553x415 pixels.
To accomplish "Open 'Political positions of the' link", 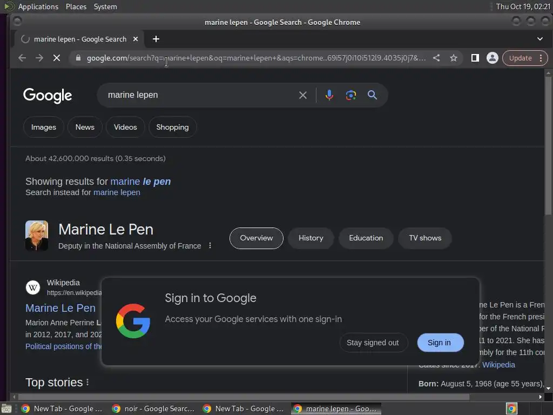I will [x=64, y=346].
